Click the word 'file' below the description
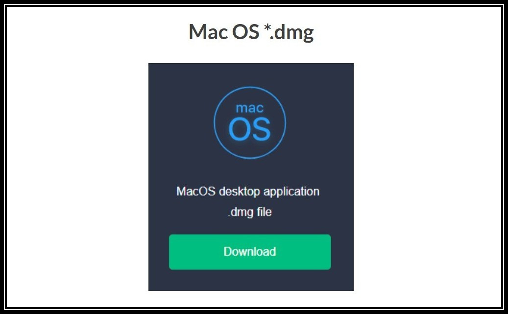 [x=264, y=212]
